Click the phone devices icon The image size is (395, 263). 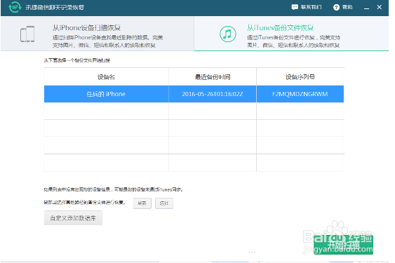pos(27,34)
